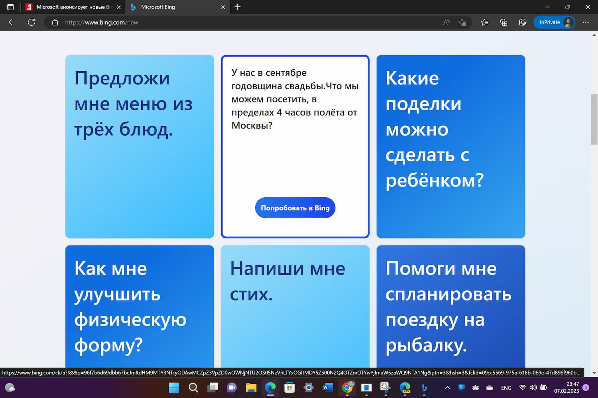Screen dimensions: 598x398
Task: Open the tab actions menu icon
Action: [x=10, y=7]
